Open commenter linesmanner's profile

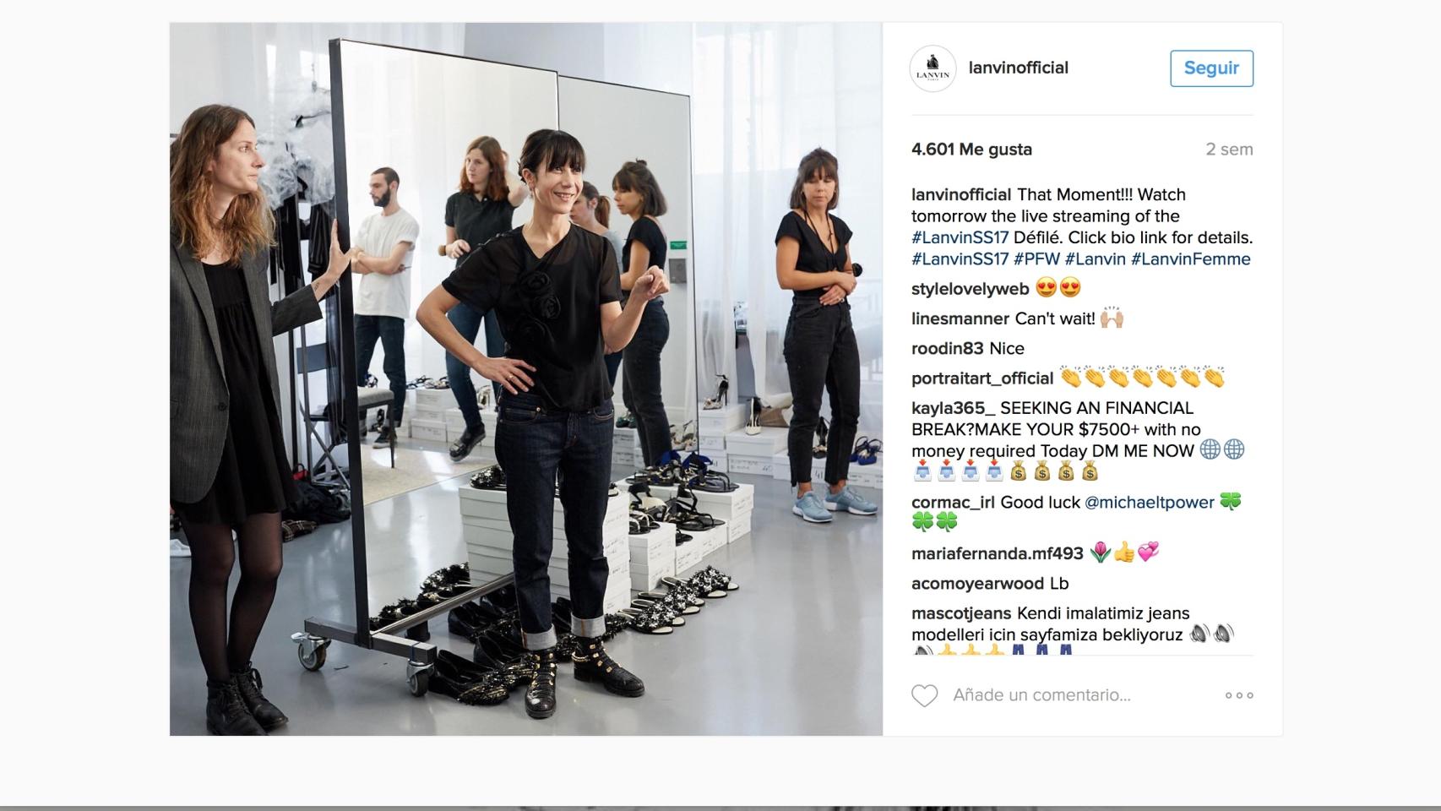coord(960,318)
